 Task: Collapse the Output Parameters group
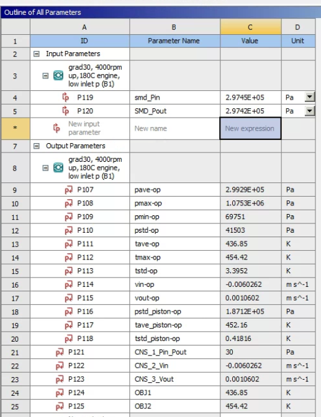point(37,146)
